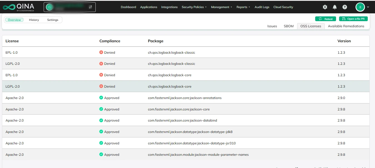Switch to the Available Remediations tab
This screenshot has height=168, width=375.
[346, 26]
